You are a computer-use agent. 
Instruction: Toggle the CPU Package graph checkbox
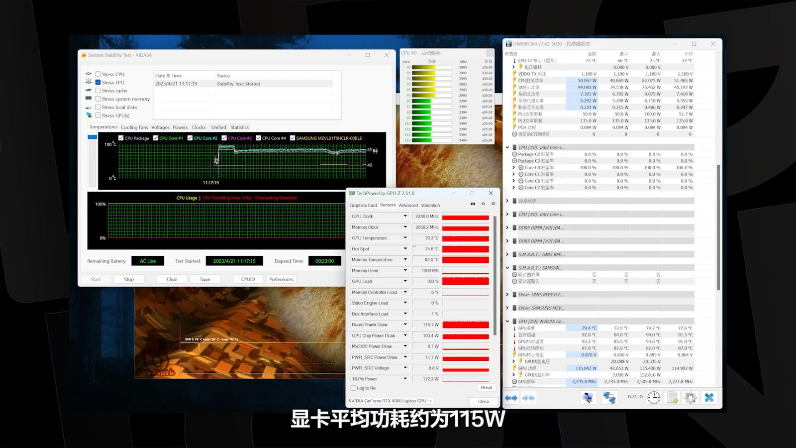(x=121, y=138)
